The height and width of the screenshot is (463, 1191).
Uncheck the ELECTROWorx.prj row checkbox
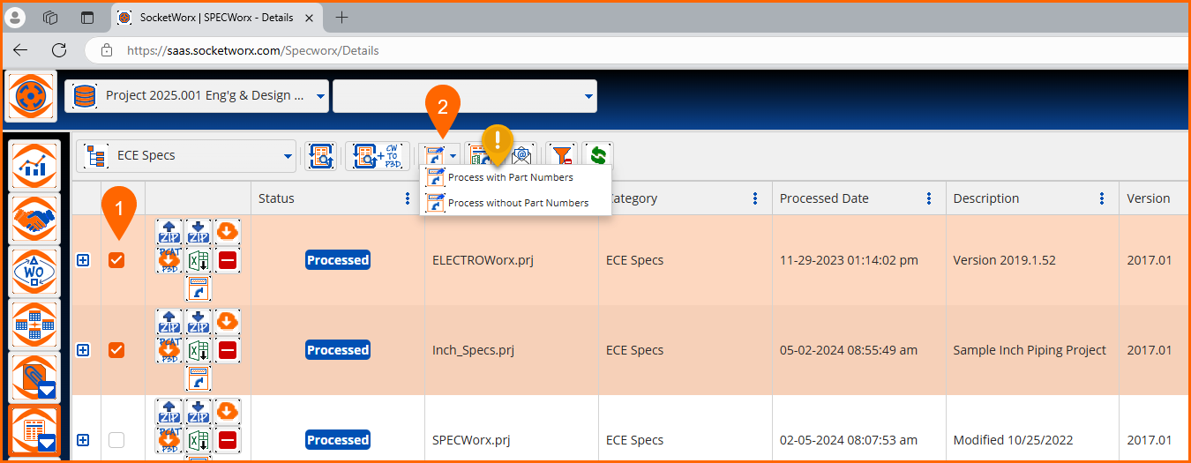pos(116,260)
